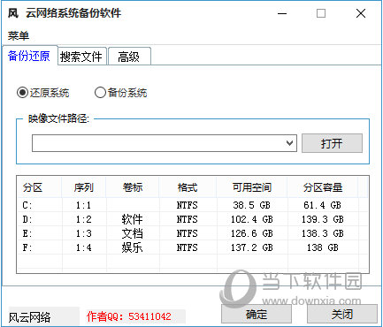Select the F: partition row
This screenshot has width=383, height=327.
[193, 247]
